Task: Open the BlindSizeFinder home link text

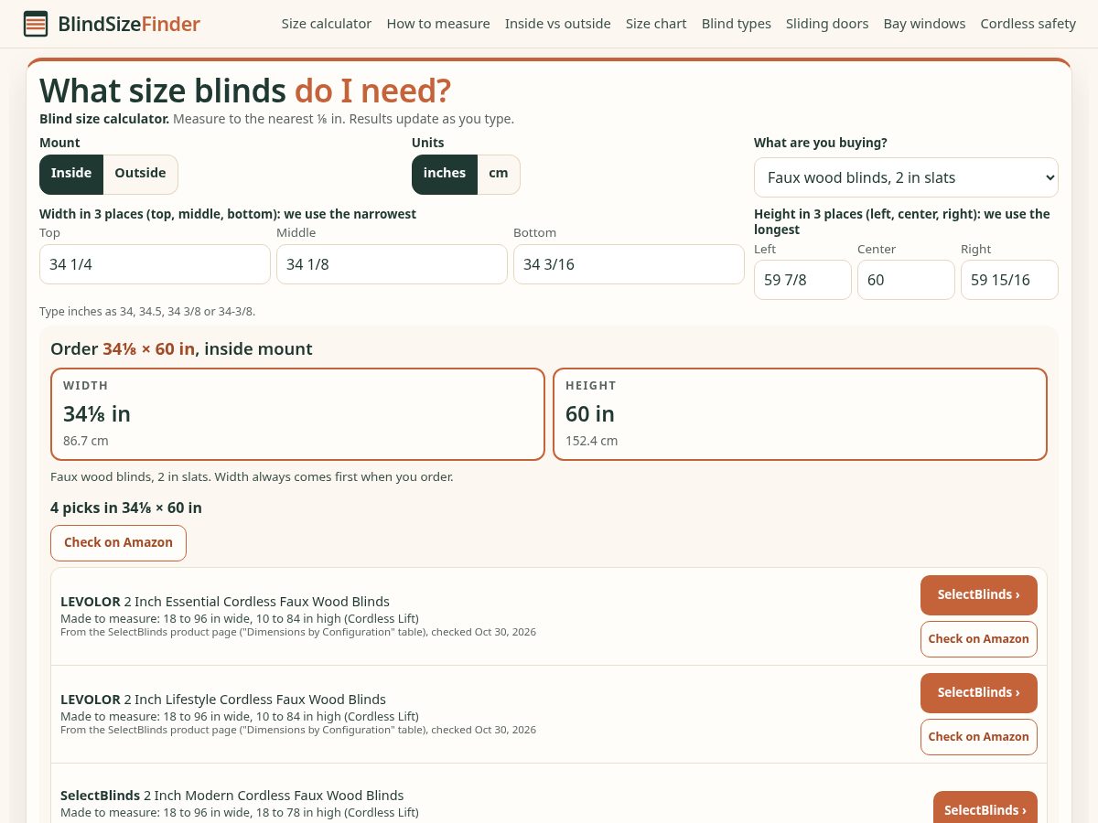Action: (x=129, y=24)
